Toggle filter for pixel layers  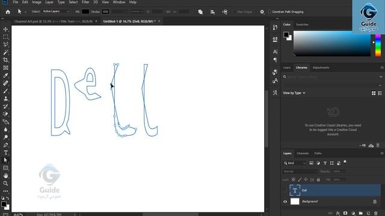tap(311, 163)
